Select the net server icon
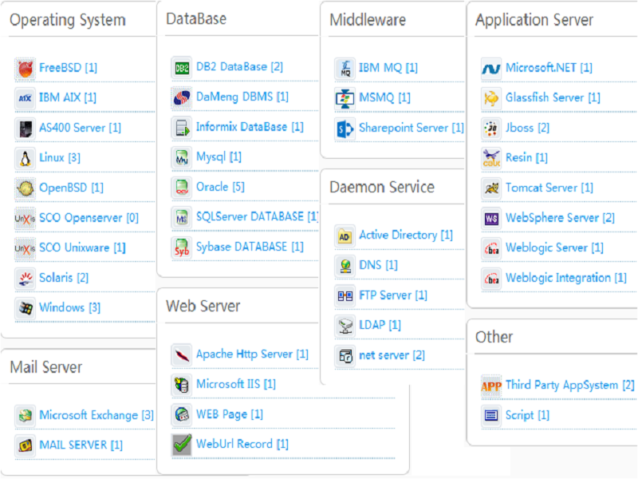This screenshot has height=479, width=638. (345, 355)
